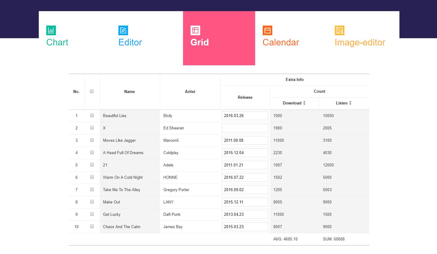Tick the A Head Full Of Dreams checkbox
The image size is (437, 254).
click(92, 152)
